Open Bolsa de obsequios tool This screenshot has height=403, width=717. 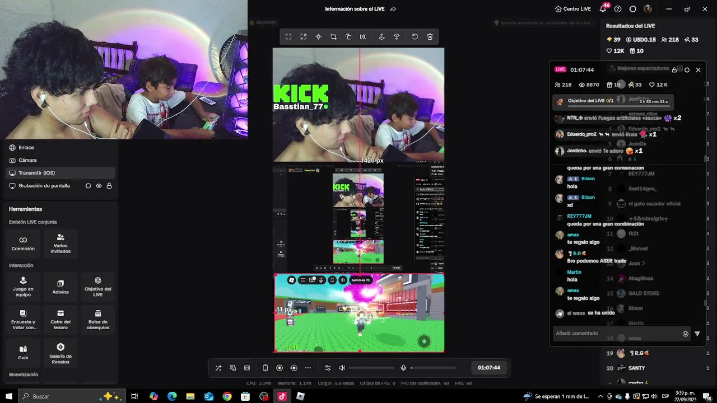point(98,320)
